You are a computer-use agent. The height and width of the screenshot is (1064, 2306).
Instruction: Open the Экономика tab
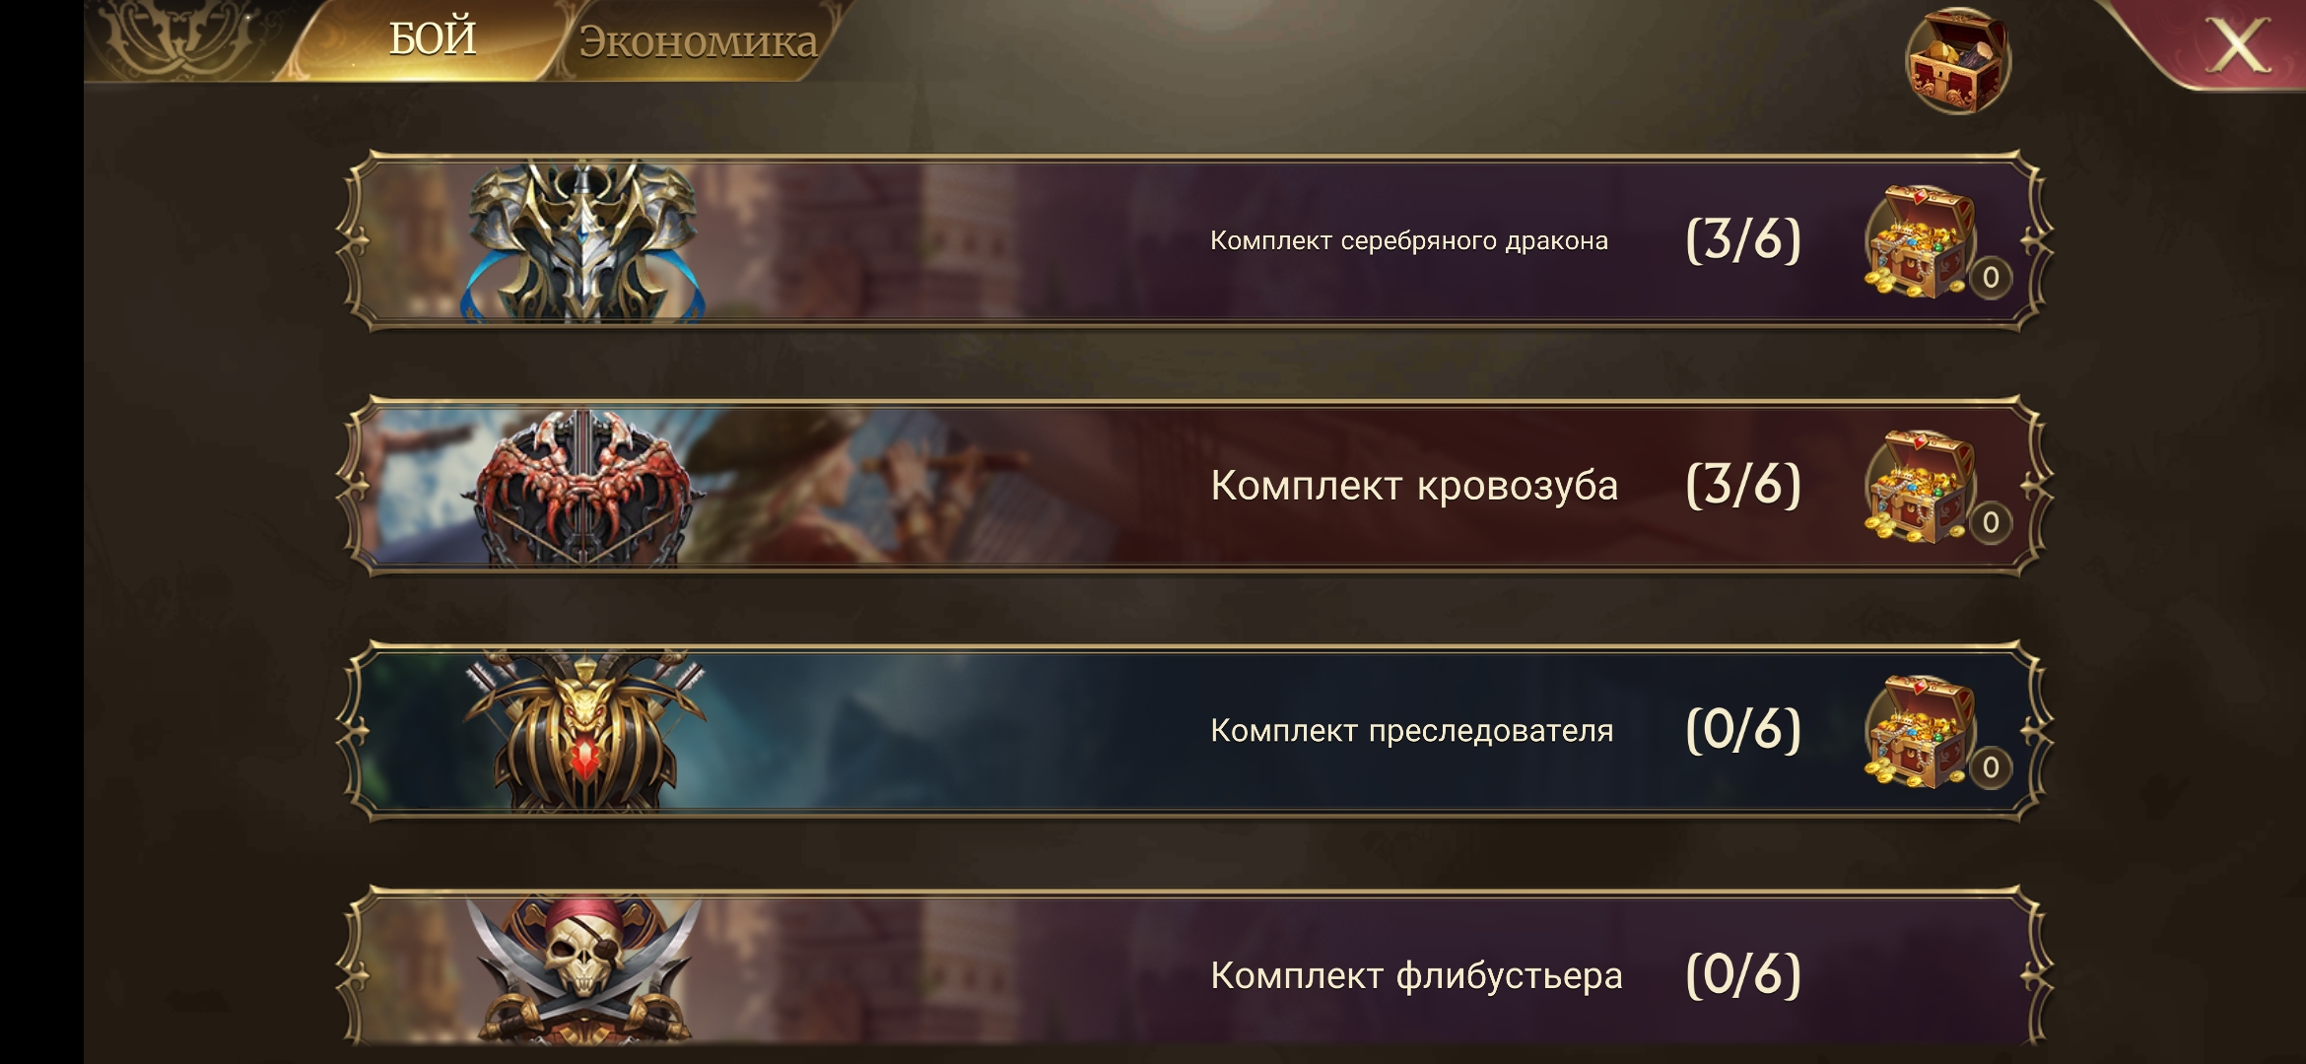tap(698, 41)
